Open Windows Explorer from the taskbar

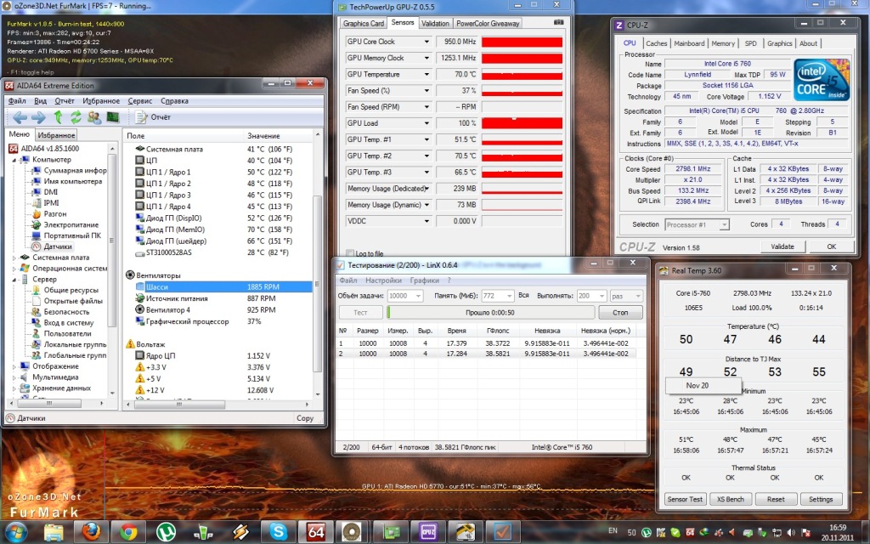pos(54,532)
